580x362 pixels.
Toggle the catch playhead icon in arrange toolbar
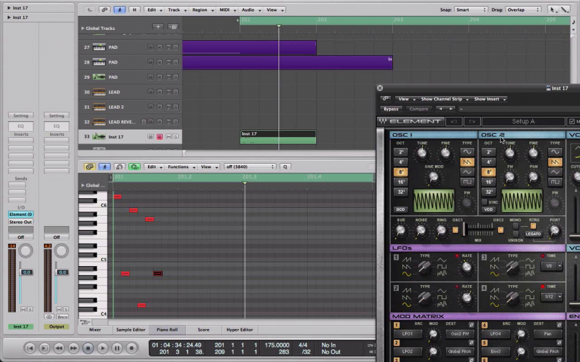120,10
